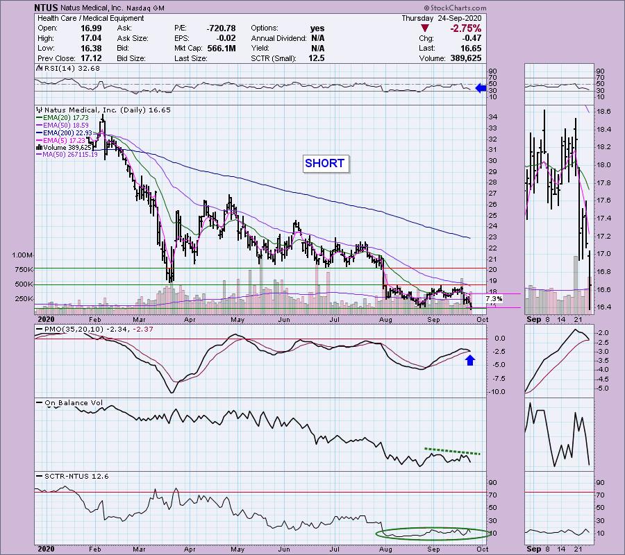Select the Nasdaq GM exchange label
625x555 pixels.
145,8
